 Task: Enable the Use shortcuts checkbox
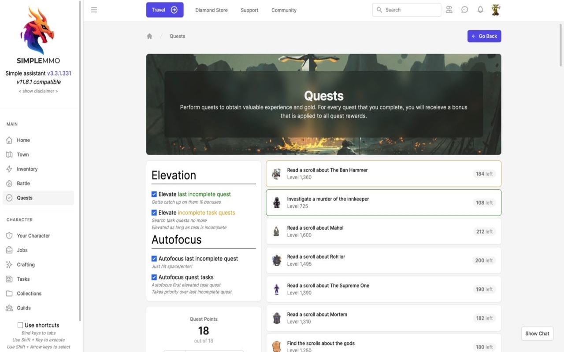pos(20,325)
